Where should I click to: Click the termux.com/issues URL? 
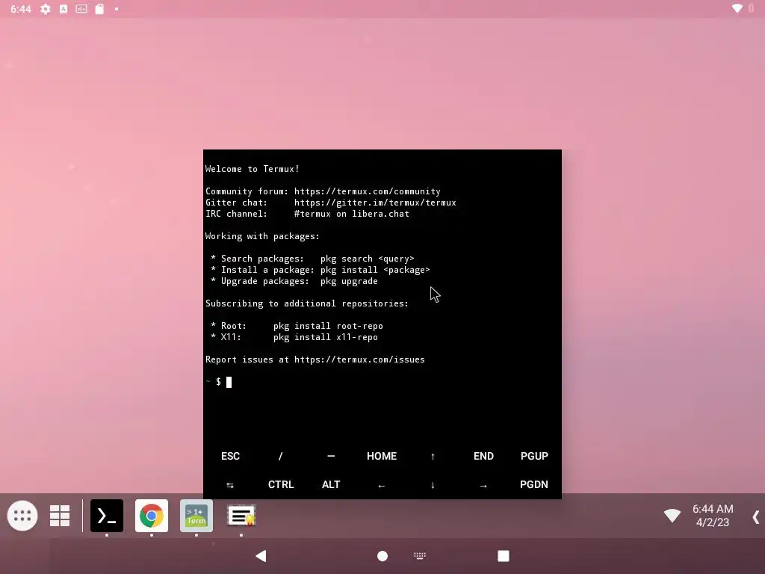(359, 359)
